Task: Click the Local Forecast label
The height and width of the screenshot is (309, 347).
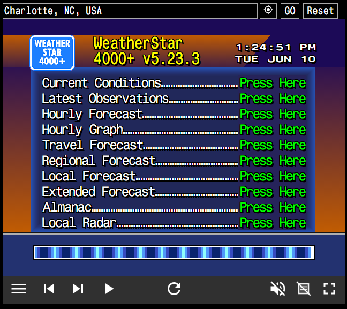Action: click(89, 176)
